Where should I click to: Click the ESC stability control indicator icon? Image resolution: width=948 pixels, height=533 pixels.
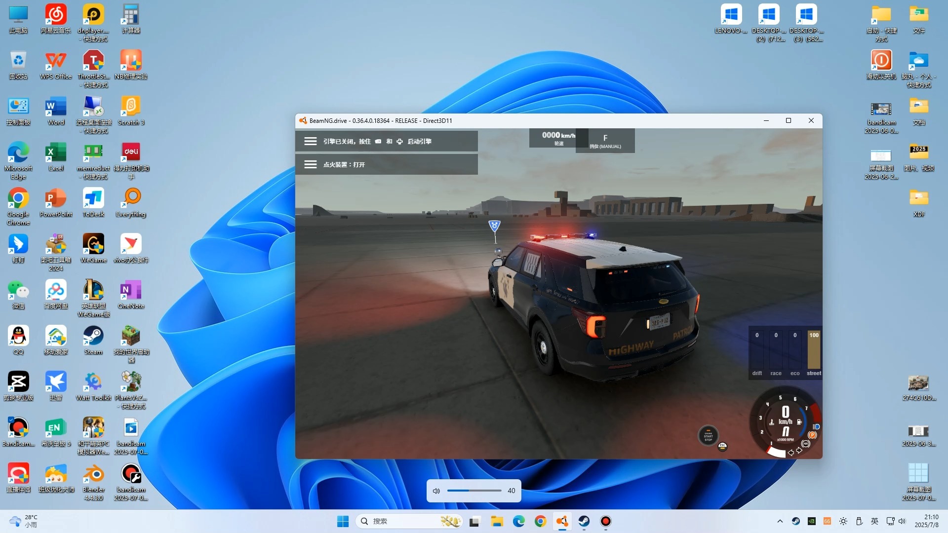[x=722, y=446]
